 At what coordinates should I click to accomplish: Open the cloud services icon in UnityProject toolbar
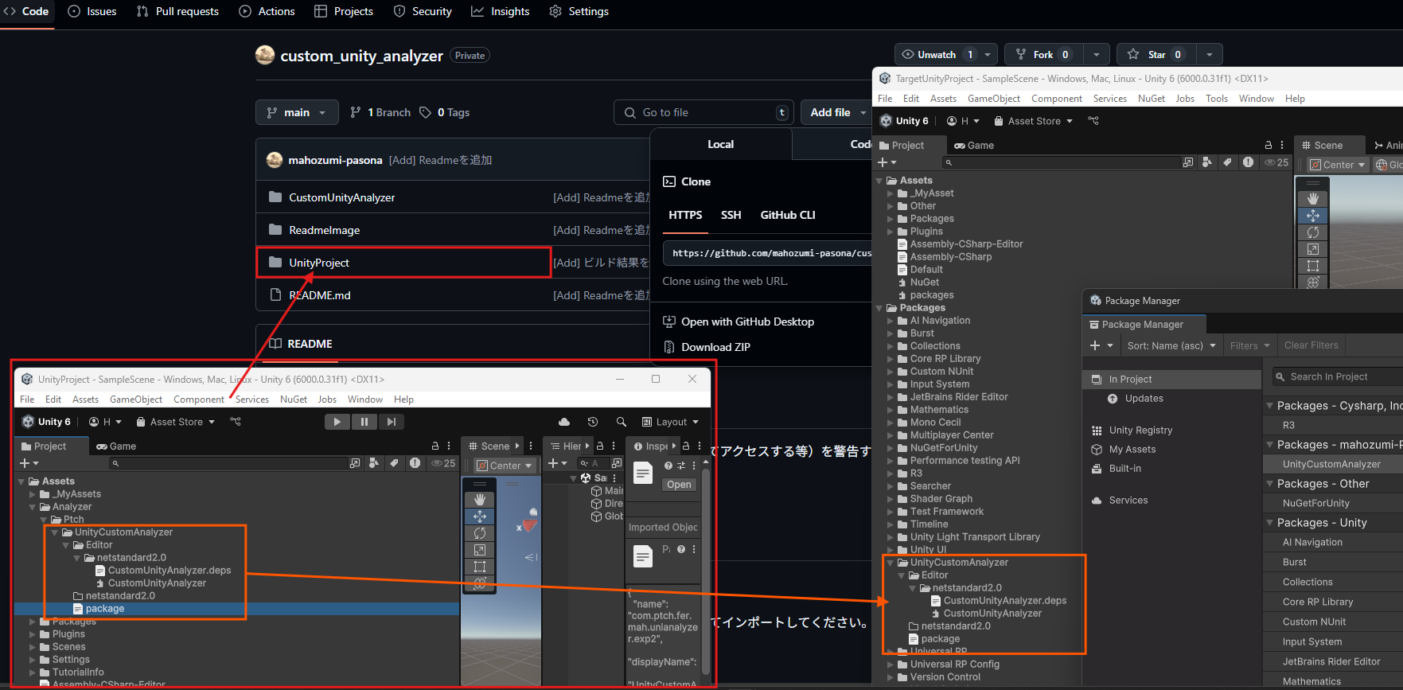pyautogui.click(x=564, y=422)
